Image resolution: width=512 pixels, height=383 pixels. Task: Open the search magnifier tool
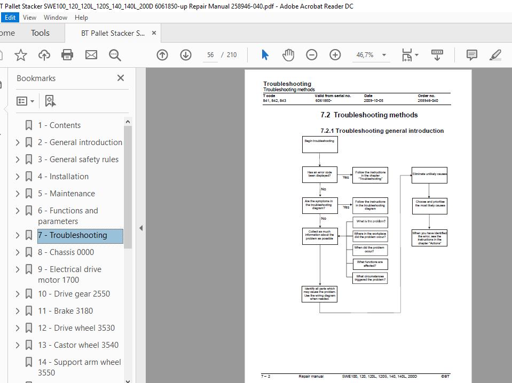(x=115, y=55)
